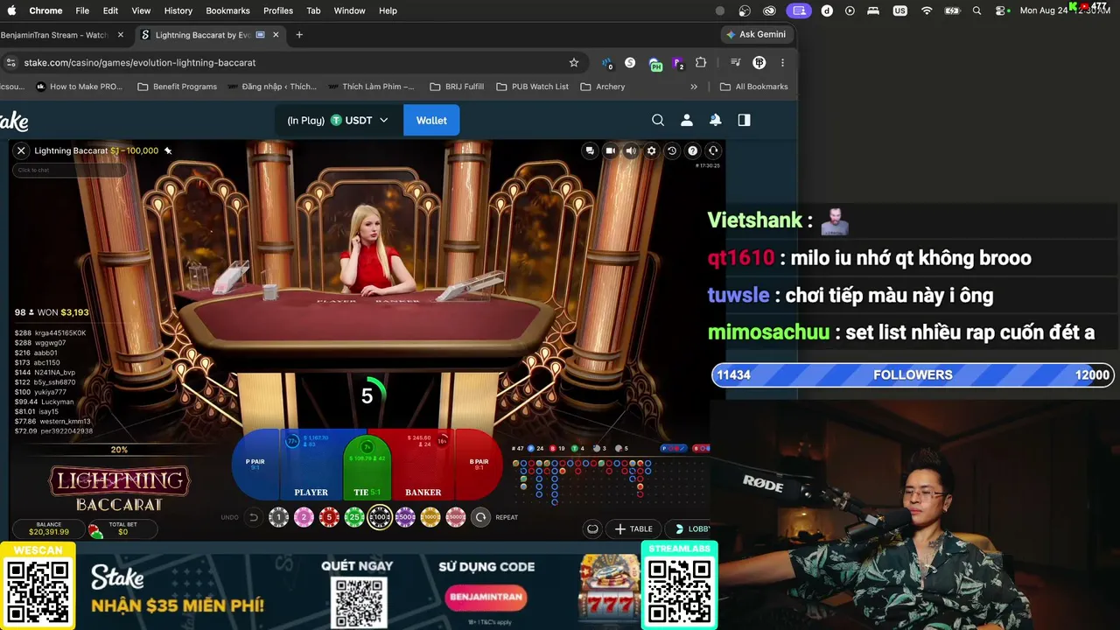Open the Apple menu
Image resolution: width=1120 pixels, height=630 pixels.
[11, 10]
